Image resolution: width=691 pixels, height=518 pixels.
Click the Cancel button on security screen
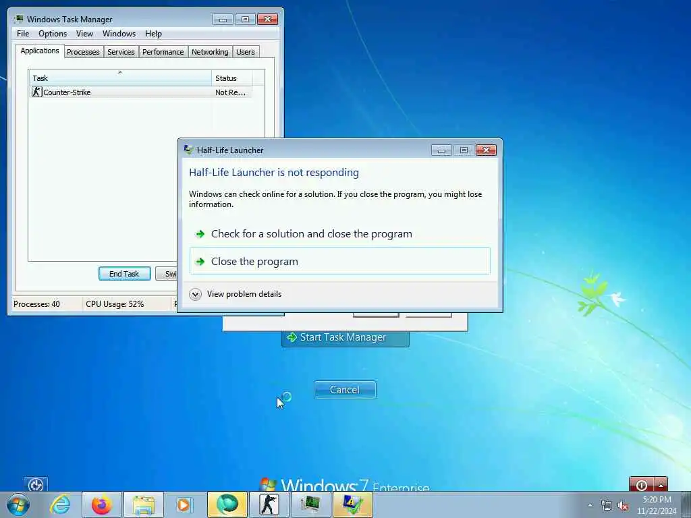click(345, 390)
